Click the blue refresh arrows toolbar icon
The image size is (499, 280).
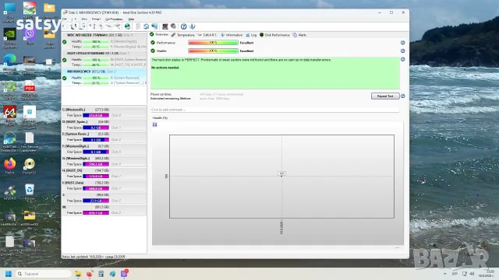pos(146,26)
